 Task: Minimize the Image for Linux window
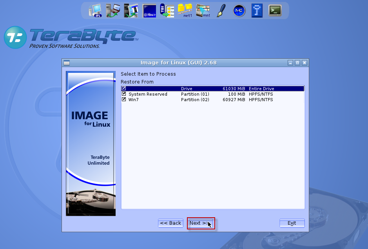tap(290, 63)
